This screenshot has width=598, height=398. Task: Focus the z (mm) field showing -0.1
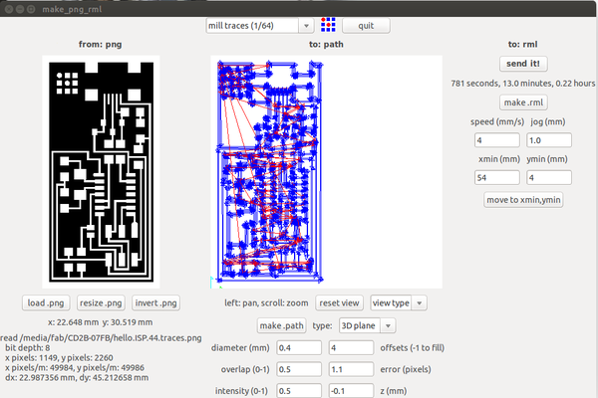pos(351,391)
